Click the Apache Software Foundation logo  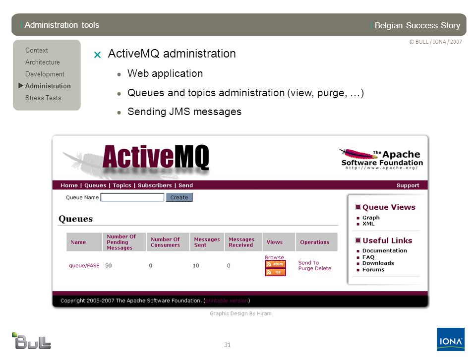[381, 159]
